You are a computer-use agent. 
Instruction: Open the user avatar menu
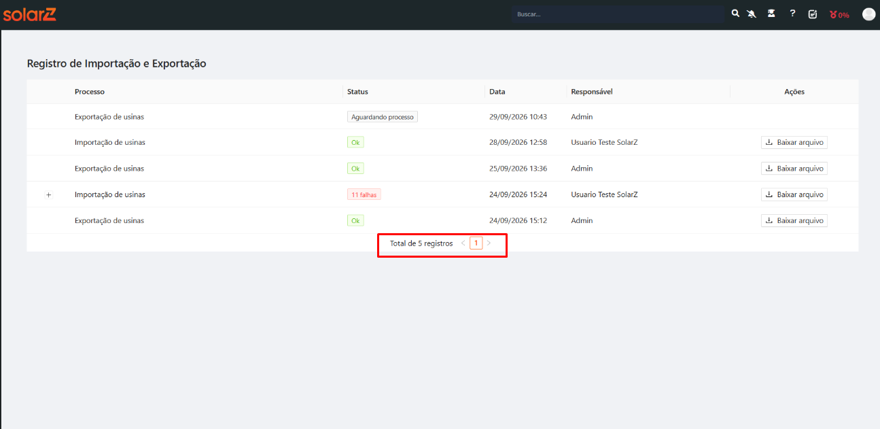pyautogui.click(x=868, y=14)
